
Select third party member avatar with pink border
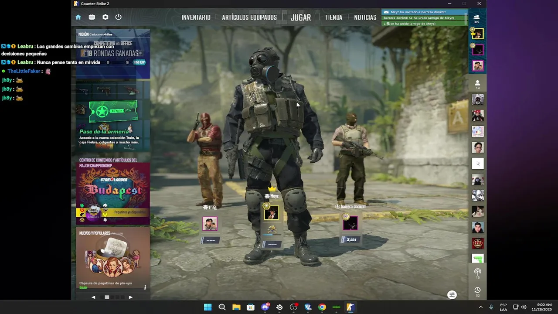[x=478, y=66]
